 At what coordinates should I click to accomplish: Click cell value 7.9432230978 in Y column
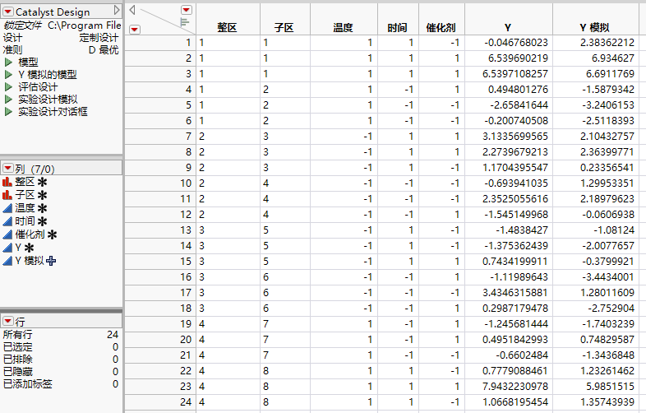pyautogui.click(x=515, y=387)
